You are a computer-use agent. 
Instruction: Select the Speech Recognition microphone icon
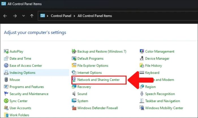[x=142, y=94]
